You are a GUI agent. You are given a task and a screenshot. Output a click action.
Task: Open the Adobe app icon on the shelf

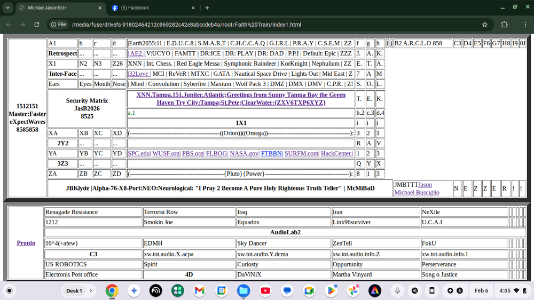coord(375,291)
